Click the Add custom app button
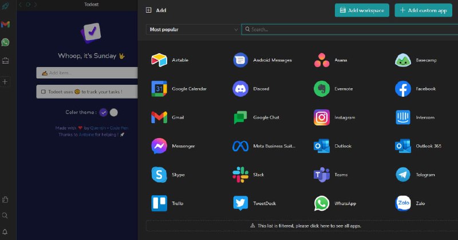Viewport: 458px width, 240px height. (424, 10)
